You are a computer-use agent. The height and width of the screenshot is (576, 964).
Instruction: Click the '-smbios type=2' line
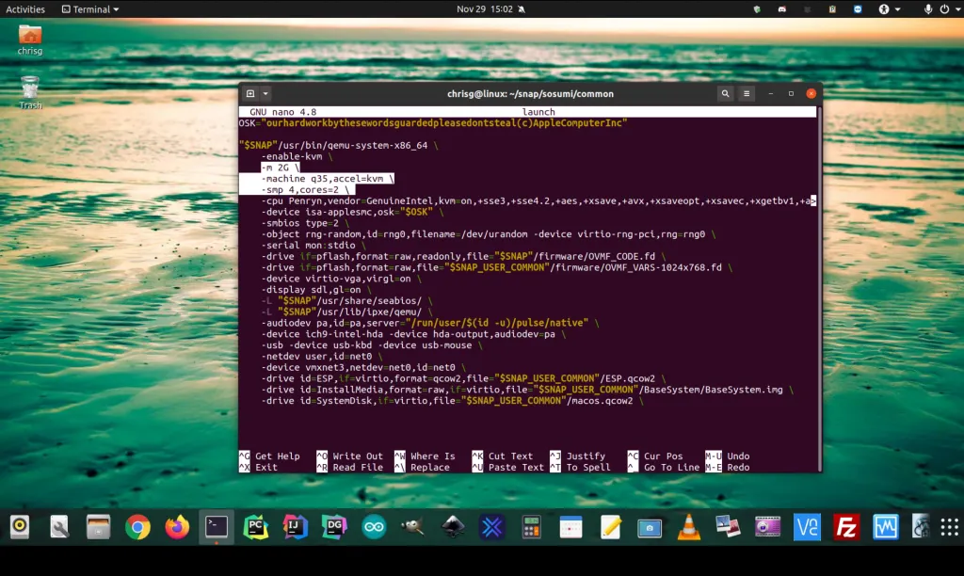click(x=305, y=223)
